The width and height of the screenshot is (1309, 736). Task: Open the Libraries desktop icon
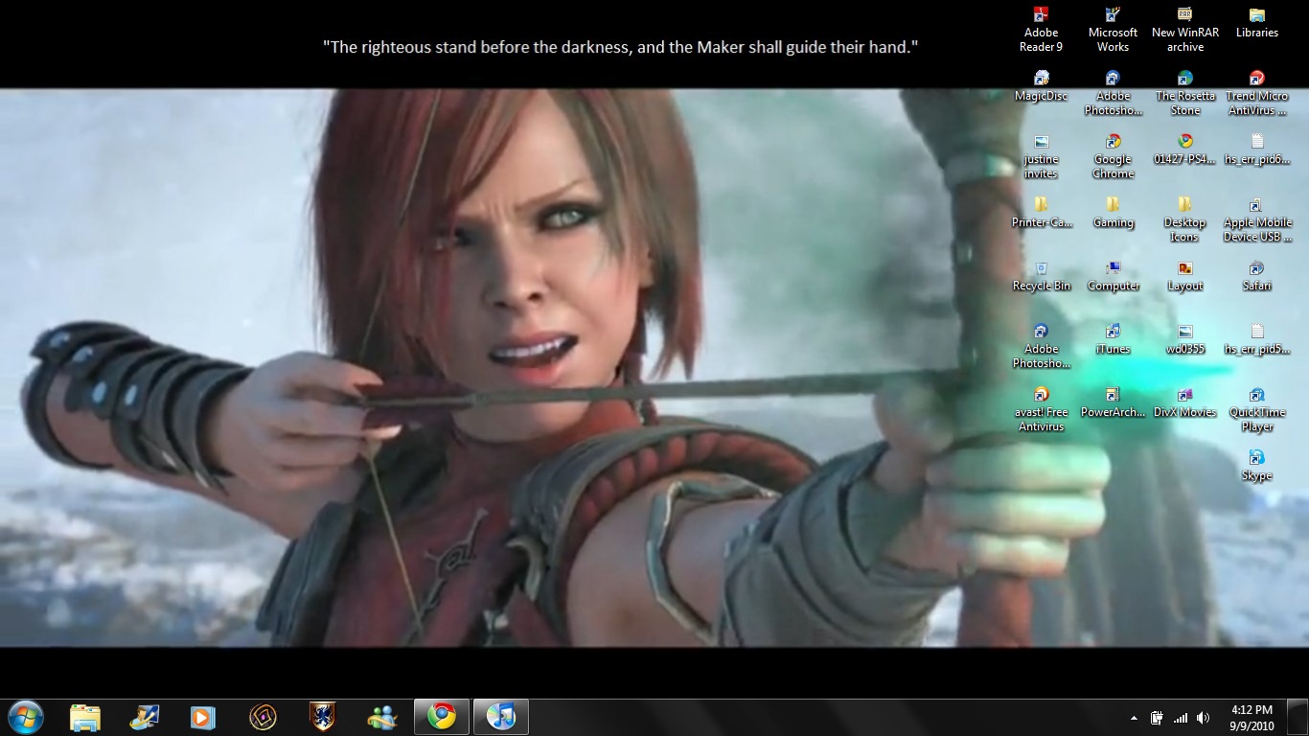[1257, 22]
